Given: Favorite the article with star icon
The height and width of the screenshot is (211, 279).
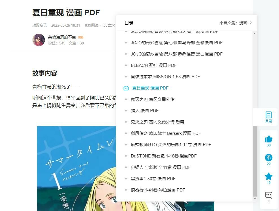Looking at the screenshot, I should 269,176.
